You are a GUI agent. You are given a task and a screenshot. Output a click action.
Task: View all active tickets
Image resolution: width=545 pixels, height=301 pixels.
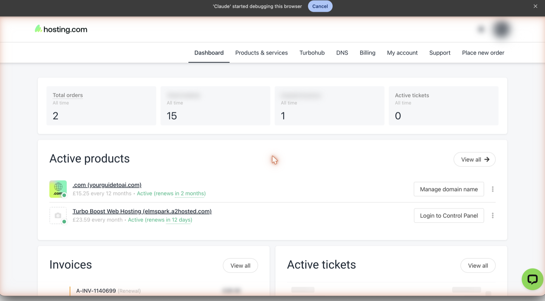[478, 266]
